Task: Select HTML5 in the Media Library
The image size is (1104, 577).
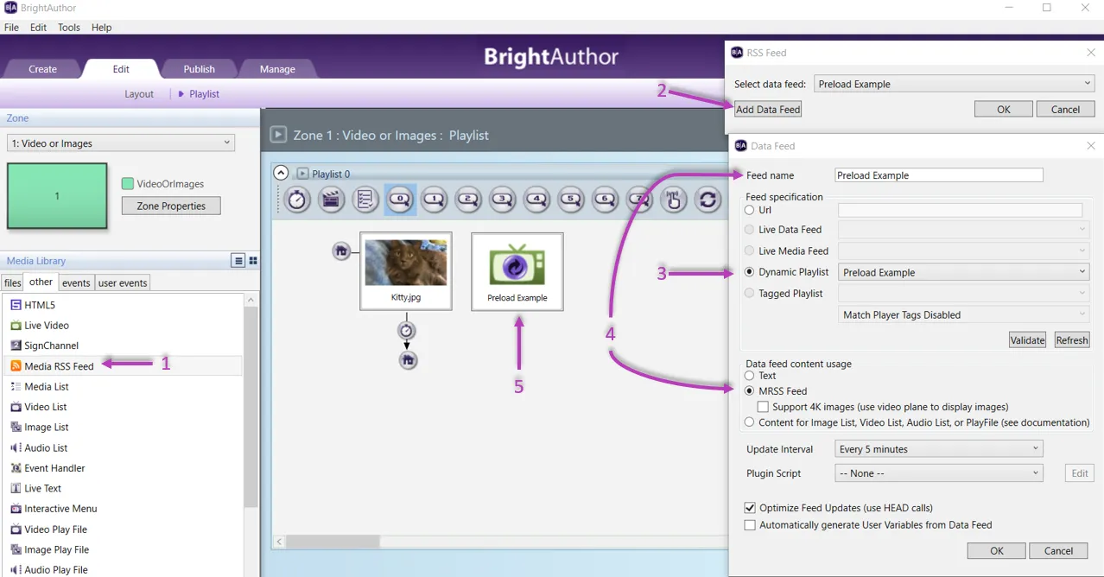Action: (x=33, y=305)
